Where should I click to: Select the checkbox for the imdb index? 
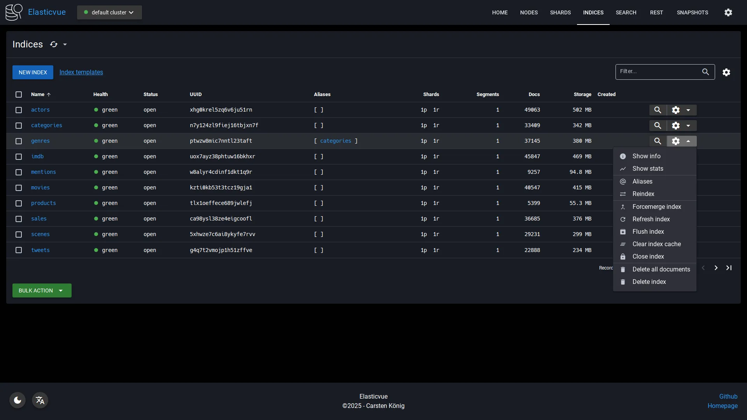coord(19,157)
